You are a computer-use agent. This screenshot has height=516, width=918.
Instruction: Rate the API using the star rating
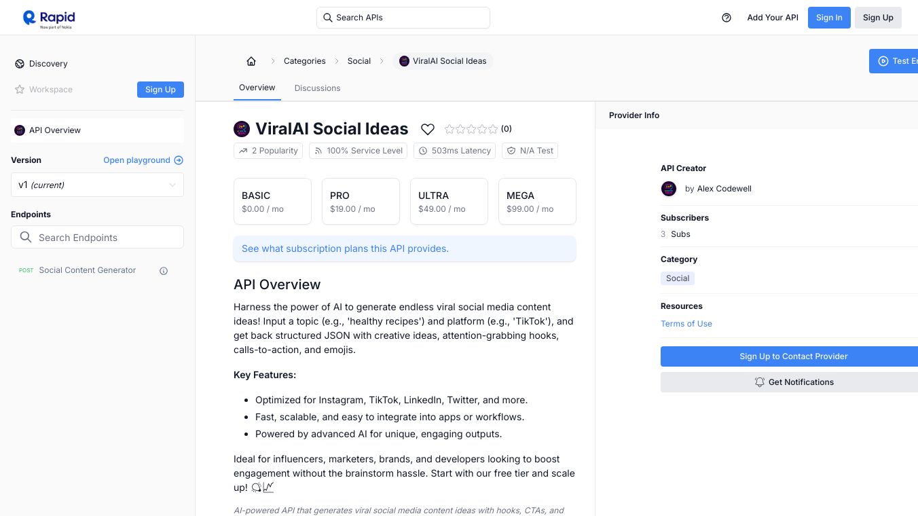pyautogui.click(x=471, y=129)
